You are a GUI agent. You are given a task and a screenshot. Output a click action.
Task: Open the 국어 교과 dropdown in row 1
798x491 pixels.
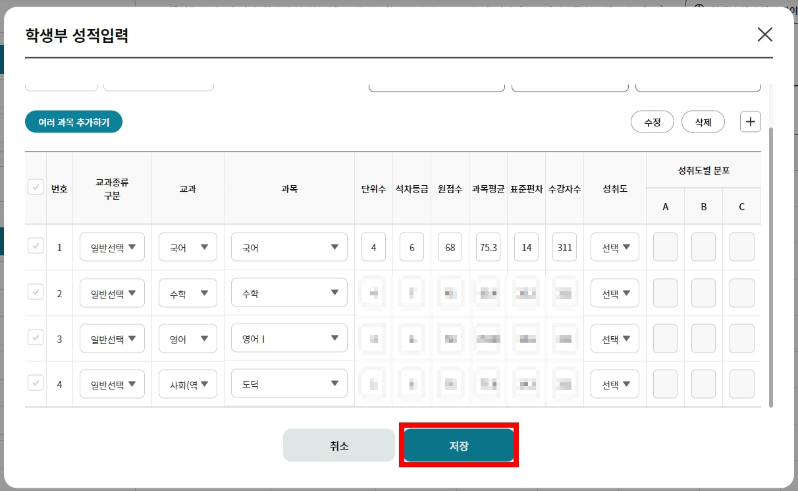point(188,247)
